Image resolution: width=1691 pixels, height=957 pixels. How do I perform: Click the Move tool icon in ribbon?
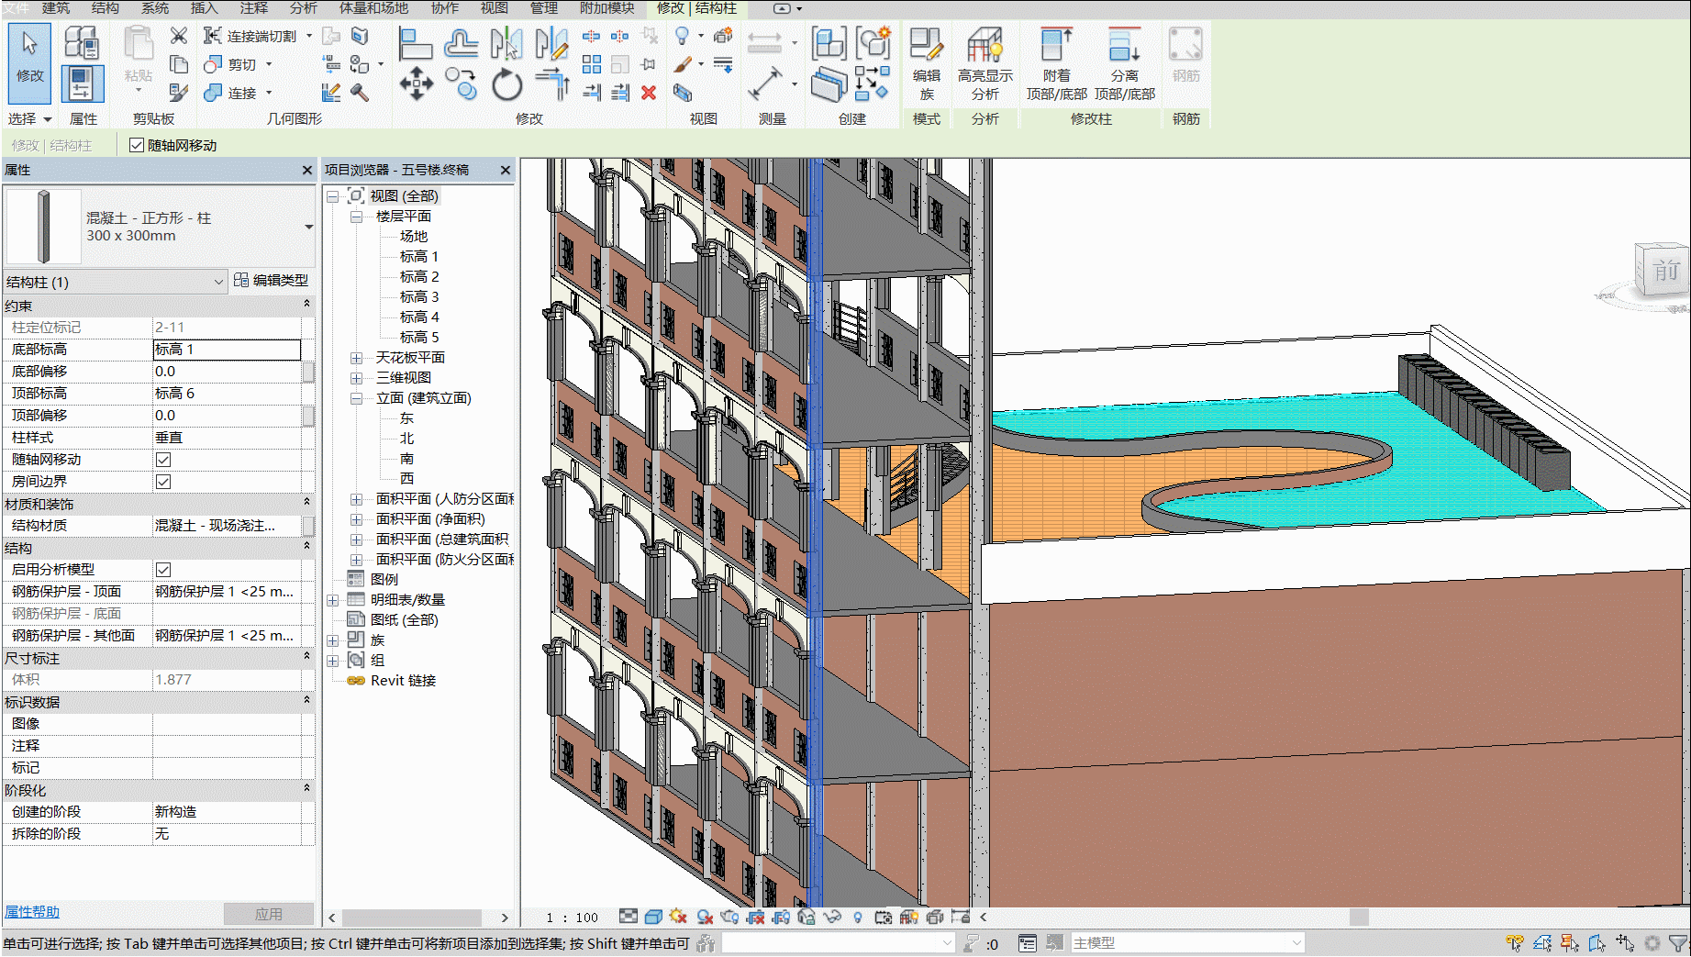(x=416, y=83)
